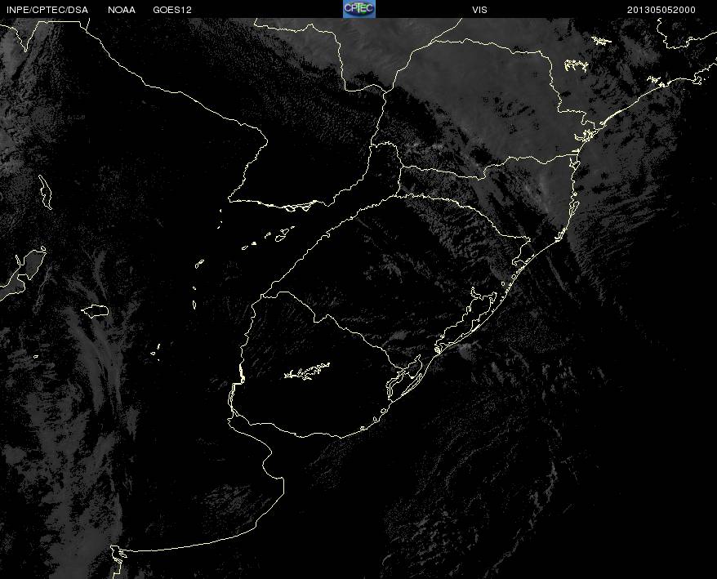Click the reservoir outline in central Uruguay

coord(307,372)
